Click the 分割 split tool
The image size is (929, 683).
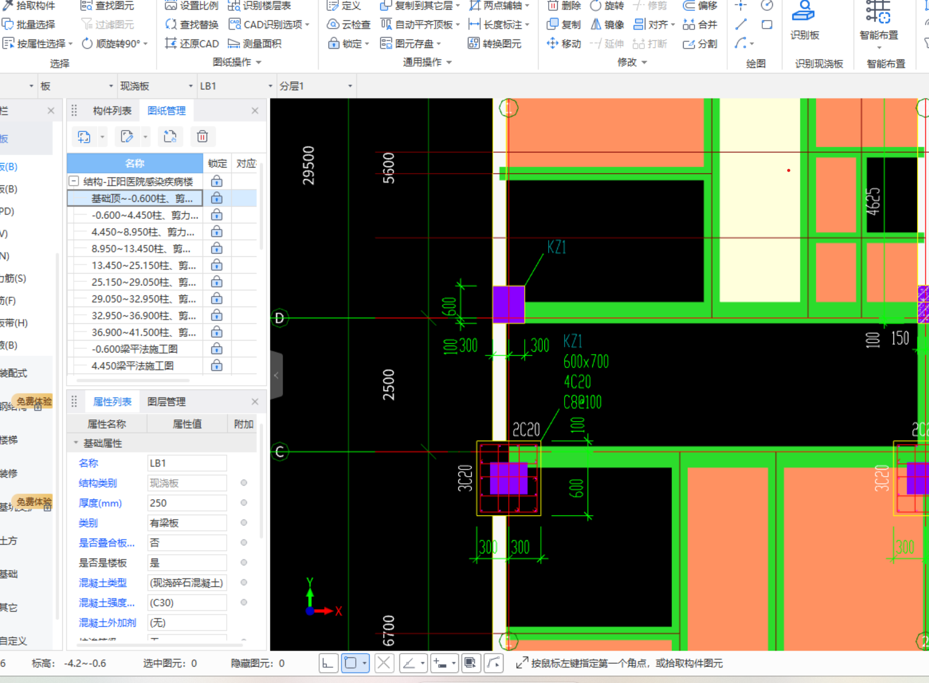coord(700,44)
